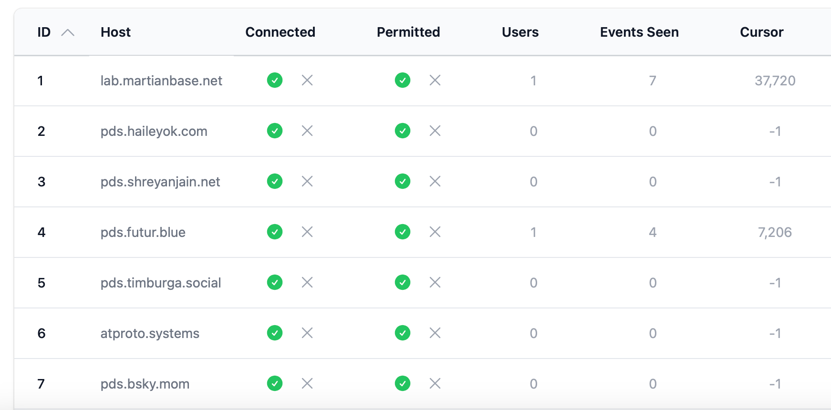Click the Cursor column header
Image resolution: width=831 pixels, height=410 pixels.
761,32
